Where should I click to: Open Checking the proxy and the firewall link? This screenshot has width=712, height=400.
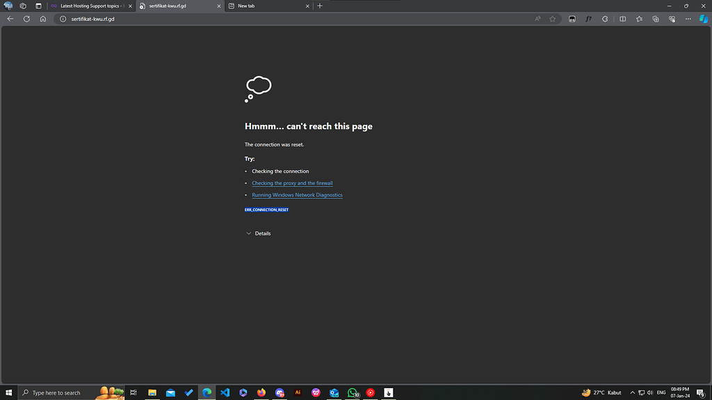pyautogui.click(x=292, y=183)
